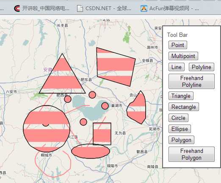Select the Multipoint tool button

(x=183, y=56)
